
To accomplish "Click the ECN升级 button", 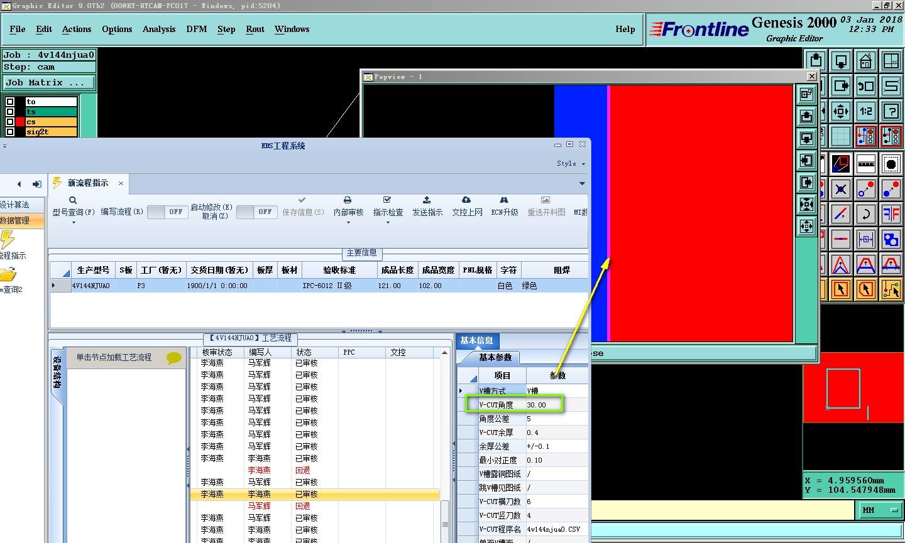I will [x=505, y=207].
